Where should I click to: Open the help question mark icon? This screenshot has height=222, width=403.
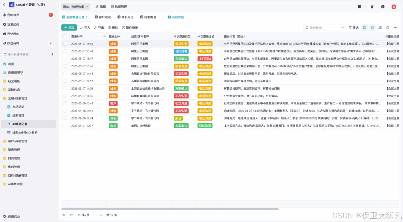click(383, 7)
